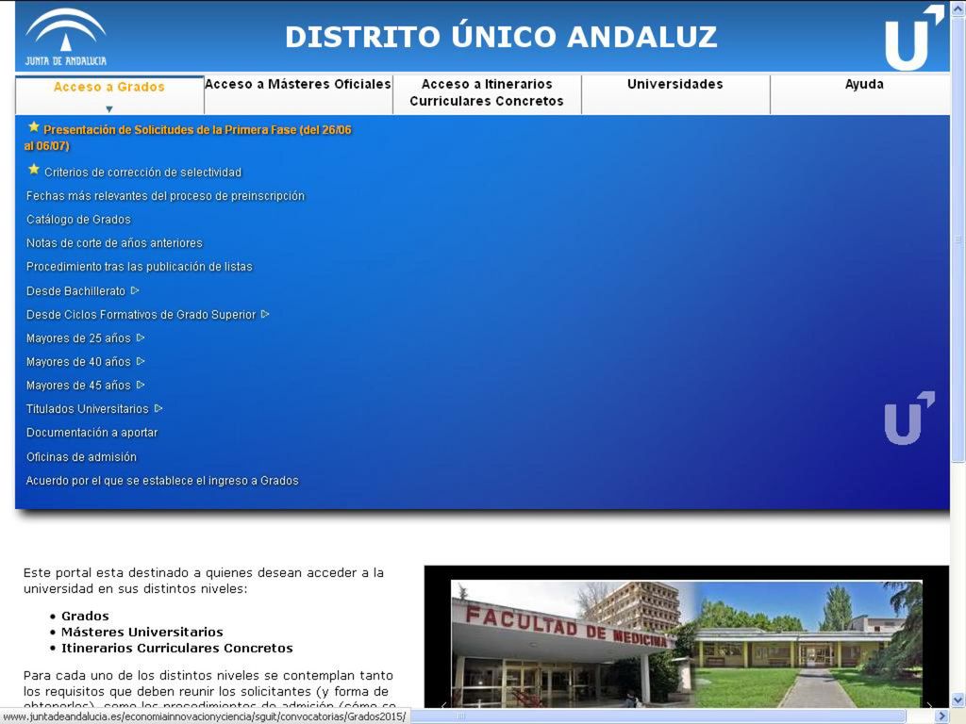966x724 pixels.
Task: Click horizontal scrollbar right arrow
Action: click(x=941, y=716)
